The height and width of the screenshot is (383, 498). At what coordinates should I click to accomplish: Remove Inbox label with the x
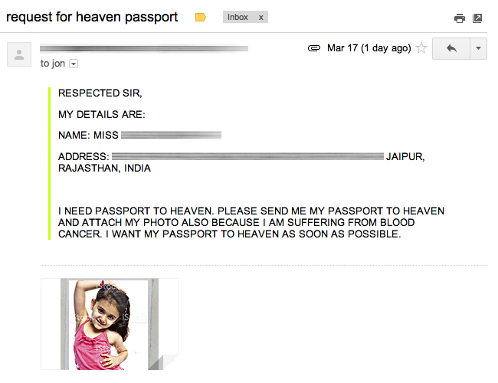pyautogui.click(x=260, y=17)
